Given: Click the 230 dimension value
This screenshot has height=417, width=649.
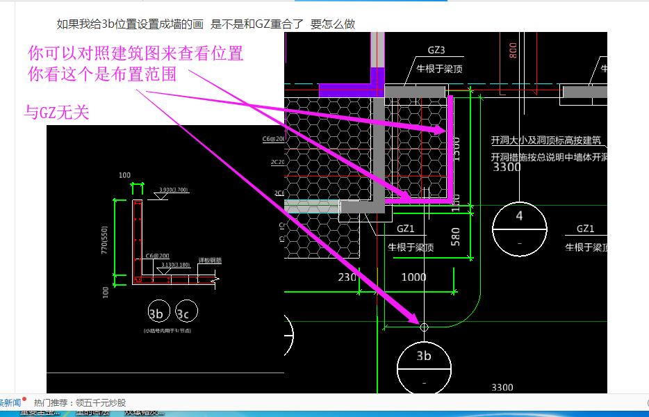Looking at the screenshot, I should 347,277.
